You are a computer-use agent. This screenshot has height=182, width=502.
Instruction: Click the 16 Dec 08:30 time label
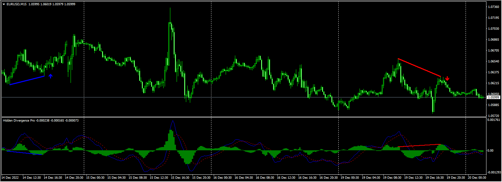(x=265, y=177)
